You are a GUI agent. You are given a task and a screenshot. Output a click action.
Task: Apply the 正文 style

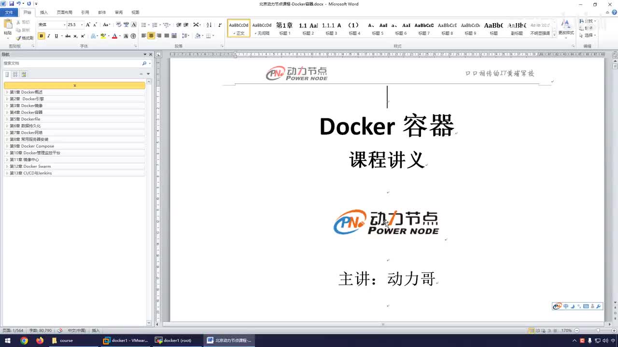tap(239, 28)
